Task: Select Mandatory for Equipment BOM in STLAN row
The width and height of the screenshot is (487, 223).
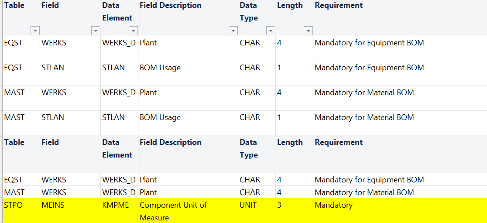Action: click(x=369, y=68)
